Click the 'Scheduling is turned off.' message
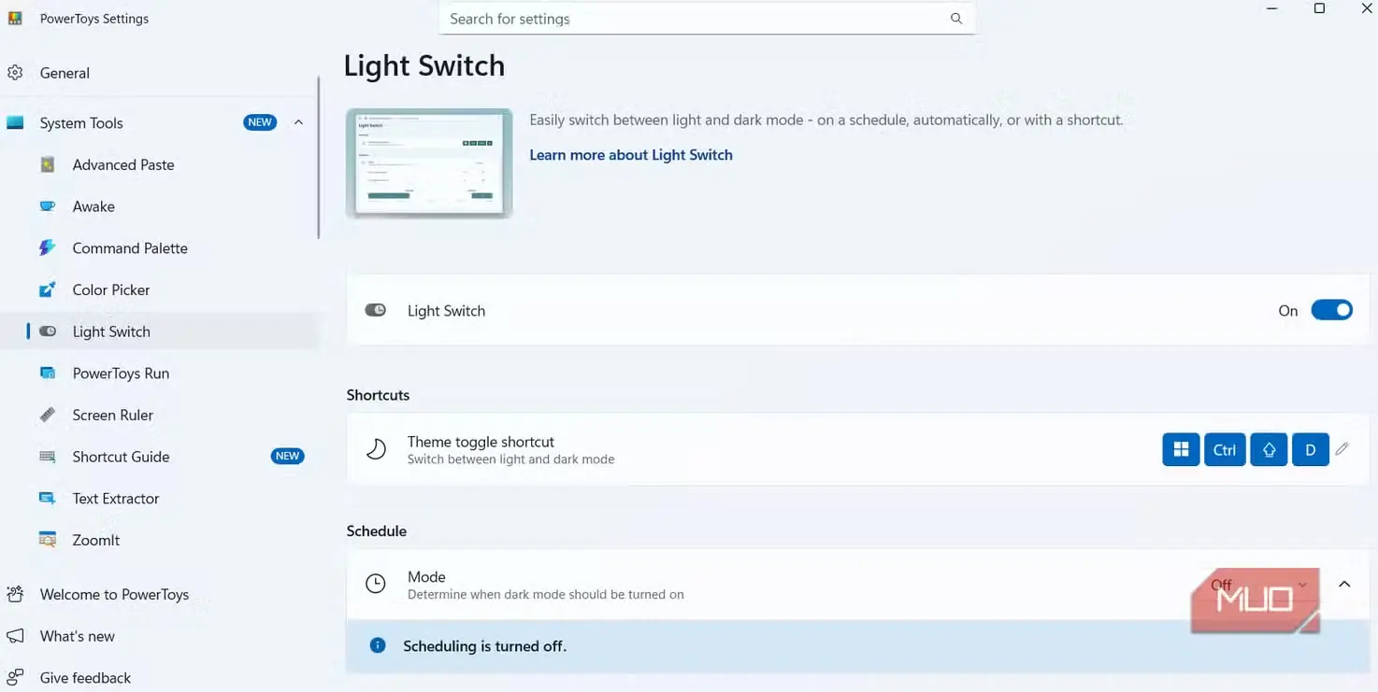The height and width of the screenshot is (692, 1378). (484, 646)
